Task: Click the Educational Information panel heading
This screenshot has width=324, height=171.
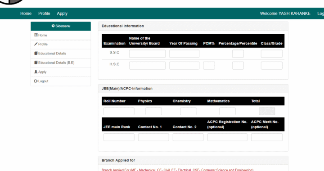Action: click(x=123, y=26)
